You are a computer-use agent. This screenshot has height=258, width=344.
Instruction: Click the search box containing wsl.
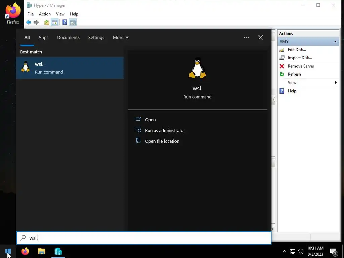144,238
